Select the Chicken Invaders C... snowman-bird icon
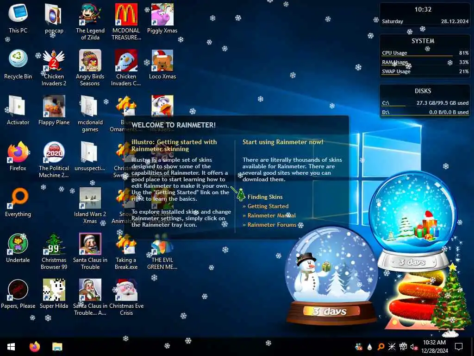The height and width of the screenshot is (356, 474). click(126, 68)
